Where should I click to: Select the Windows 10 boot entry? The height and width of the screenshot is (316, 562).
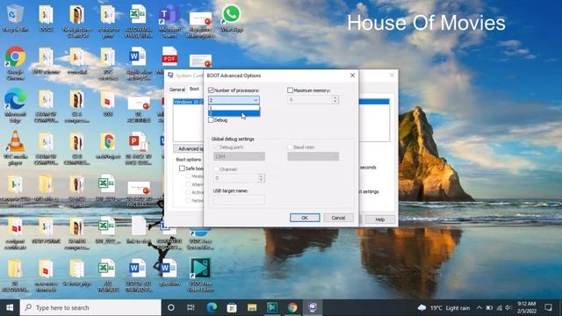[188, 102]
